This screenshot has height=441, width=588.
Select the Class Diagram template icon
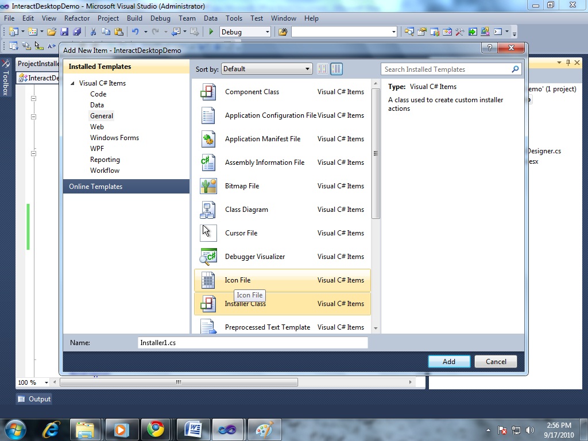pos(208,210)
